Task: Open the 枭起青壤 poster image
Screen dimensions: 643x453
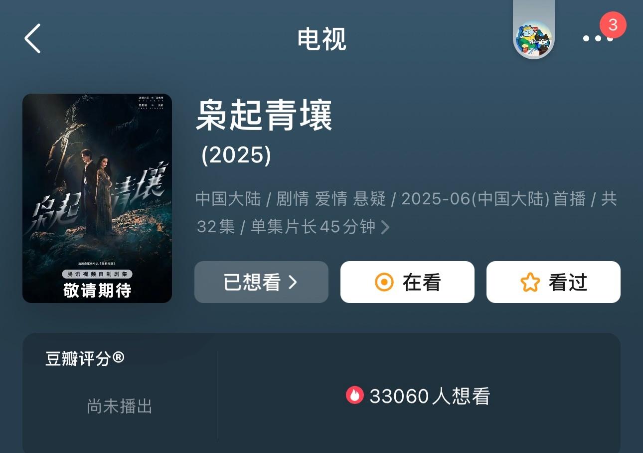Action: (97, 198)
